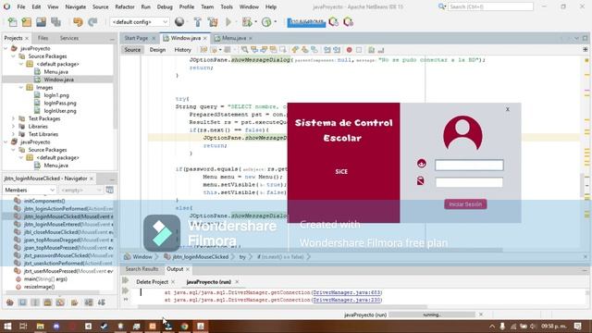The height and width of the screenshot is (333, 592).
Task: Open the default config dropdown
Action: [140, 22]
